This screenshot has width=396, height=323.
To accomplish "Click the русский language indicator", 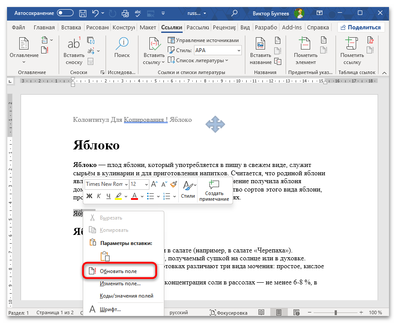I will click(x=179, y=312).
